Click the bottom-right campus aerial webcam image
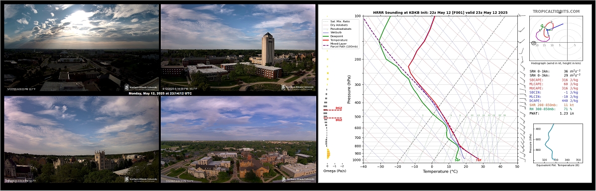Image resolution: width=596 pixels, height=191 pixels. click(x=238, y=139)
